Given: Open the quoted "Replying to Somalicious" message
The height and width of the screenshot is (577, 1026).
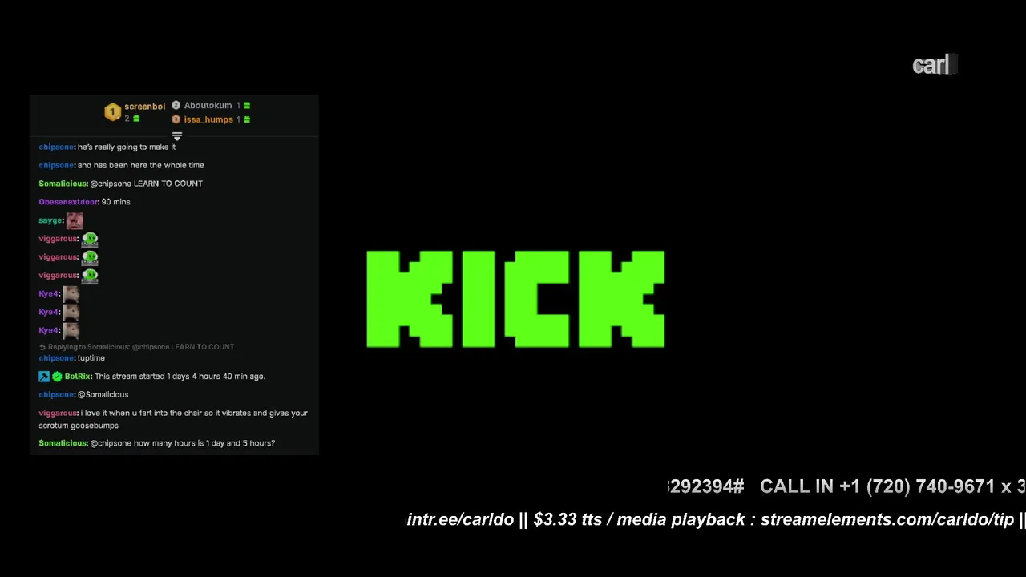Looking at the screenshot, I should (x=141, y=347).
